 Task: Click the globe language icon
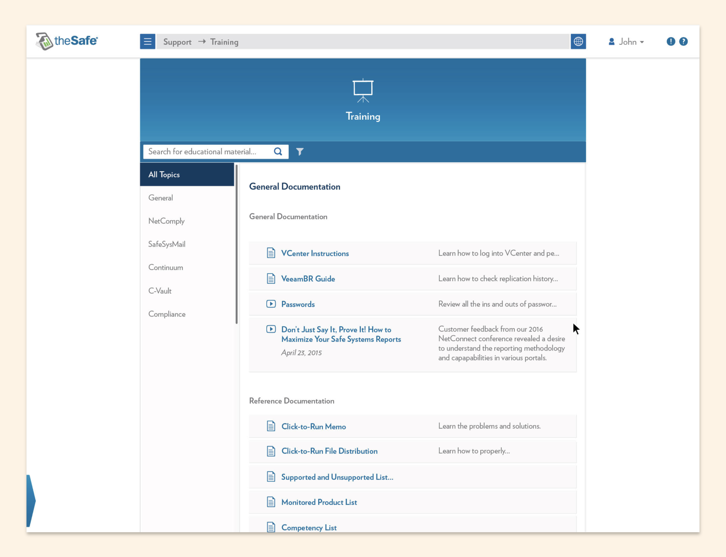pos(578,42)
